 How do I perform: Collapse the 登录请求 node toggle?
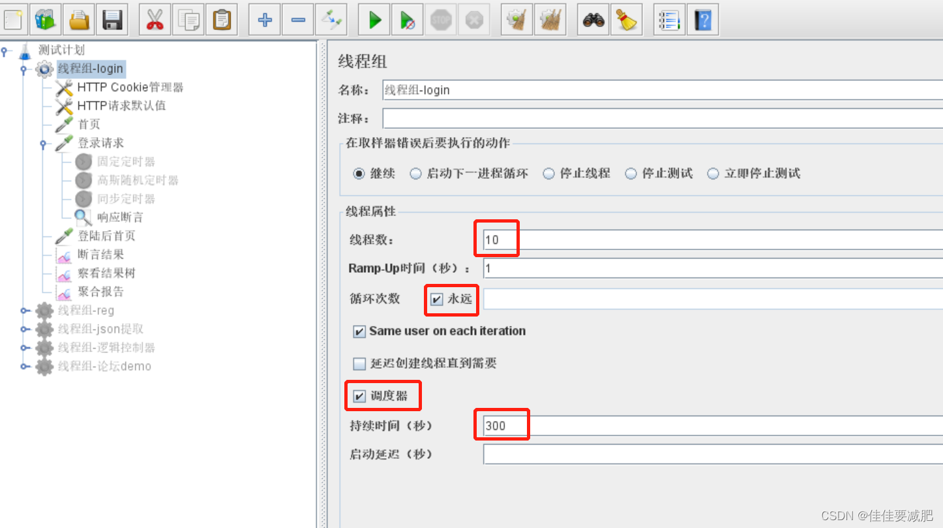[44, 144]
